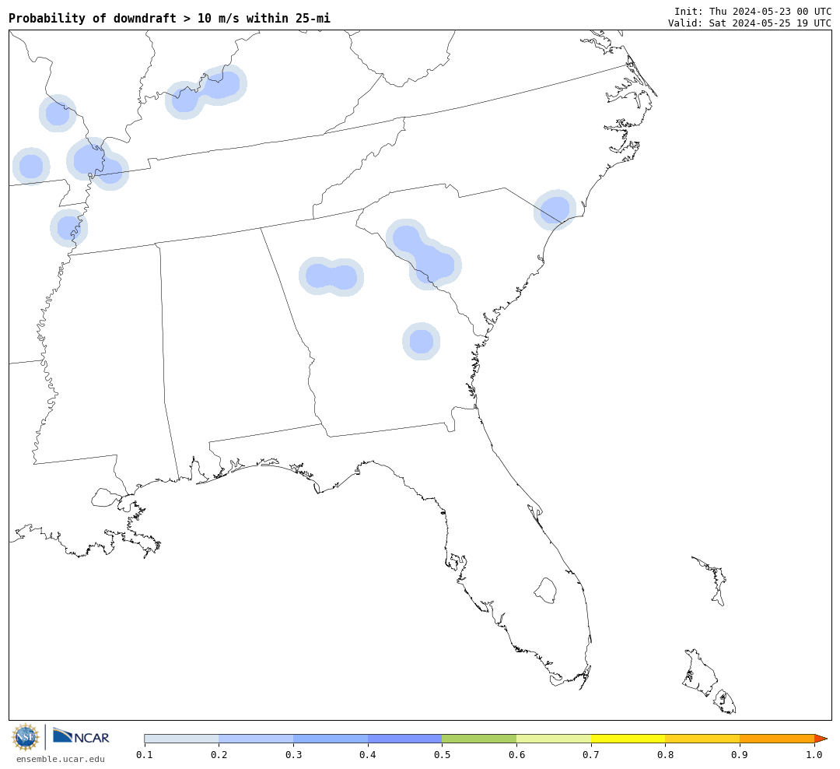Click the colorbar label 0.9
Image resolution: width=840 pixels, height=769 pixels.
click(740, 755)
